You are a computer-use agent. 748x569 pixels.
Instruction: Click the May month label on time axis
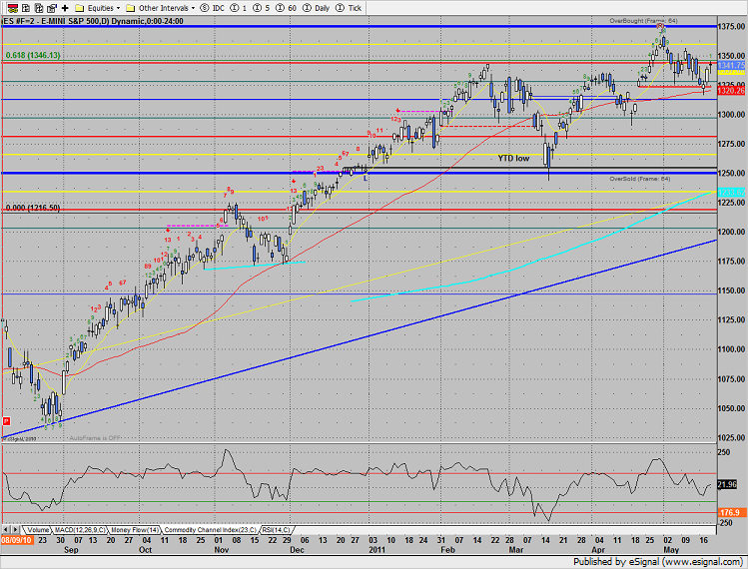click(x=671, y=549)
